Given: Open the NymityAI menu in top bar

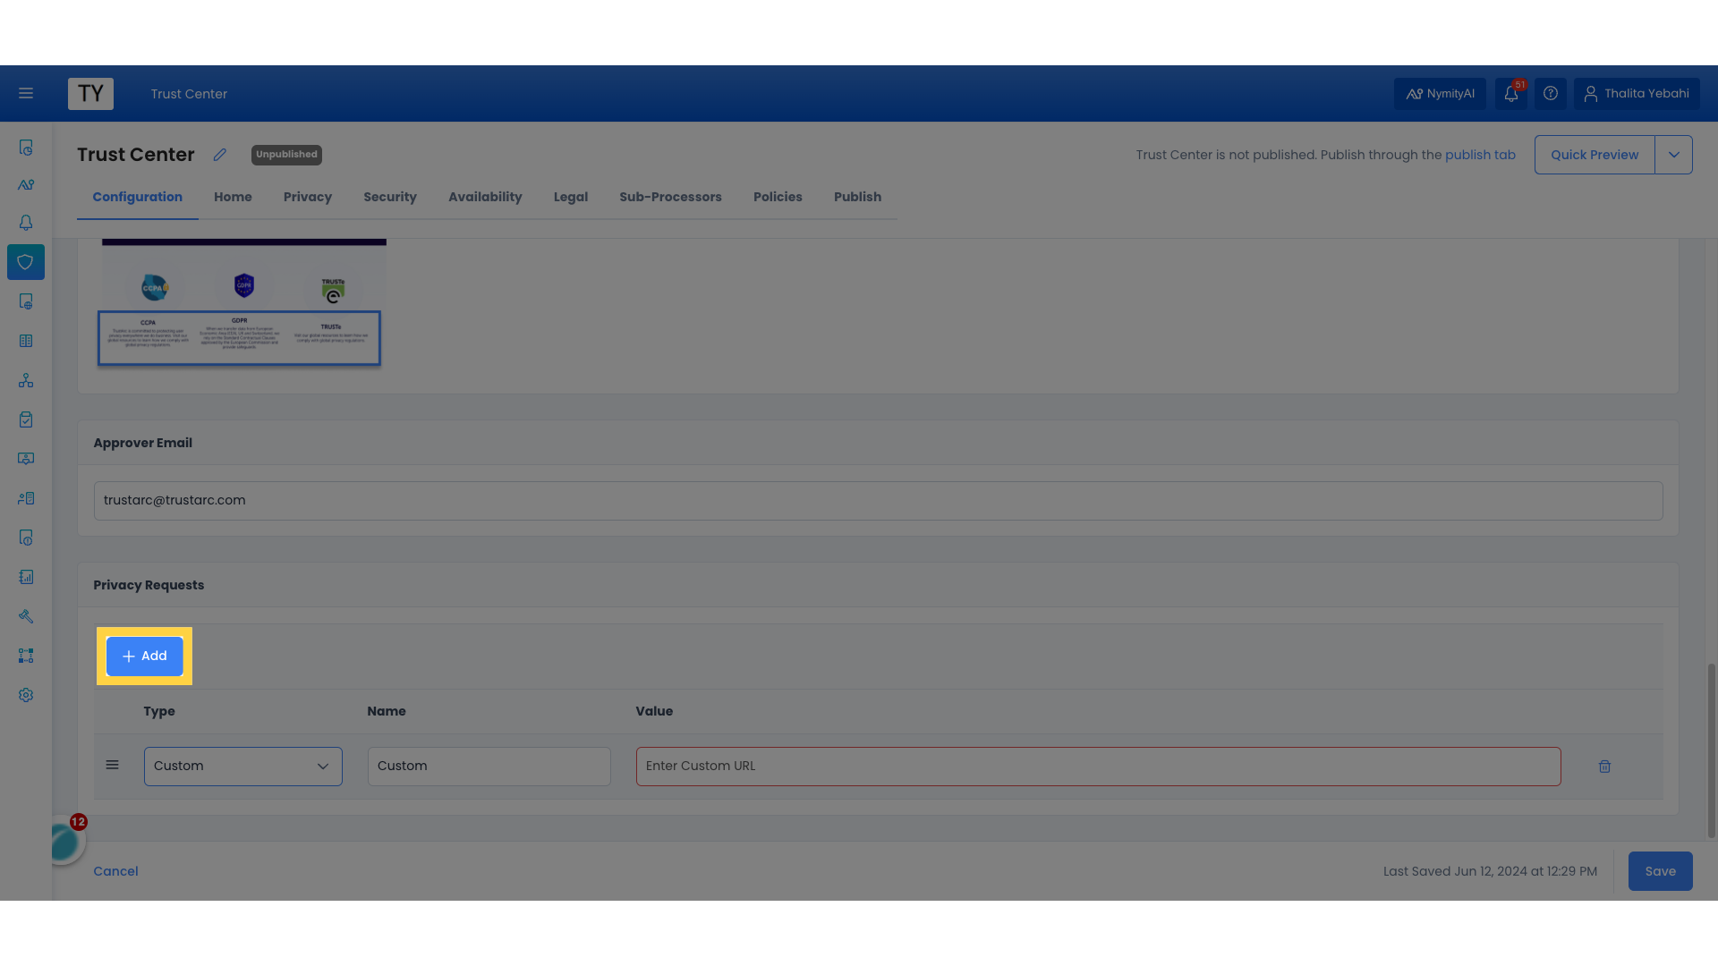Looking at the screenshot, I should click(1440, 93).
